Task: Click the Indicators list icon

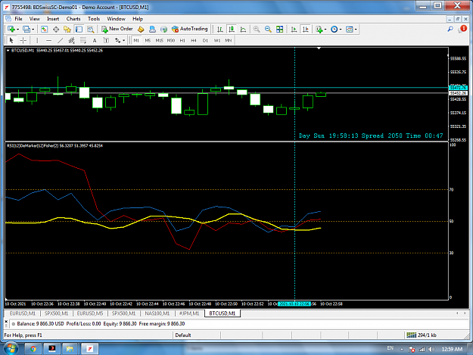Action: click(x=319, y=30)
